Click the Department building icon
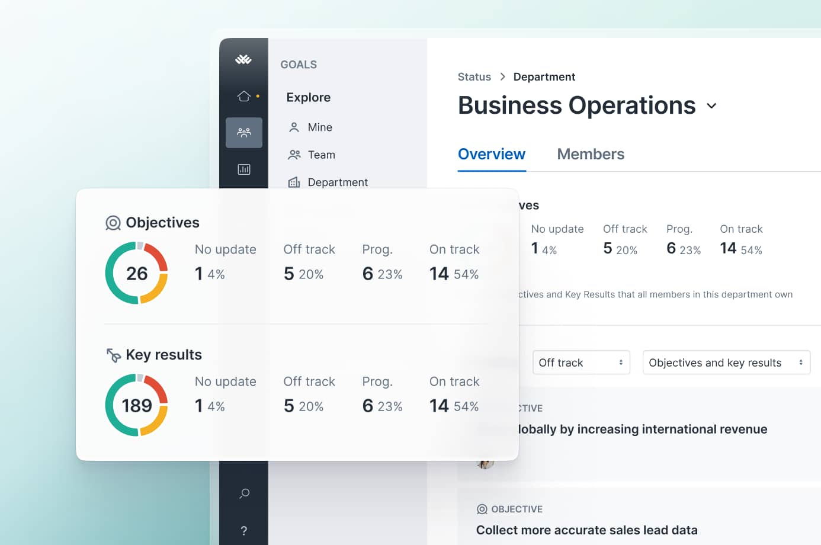The width and height of the screenshot is (821, 545). coord(294,182)
